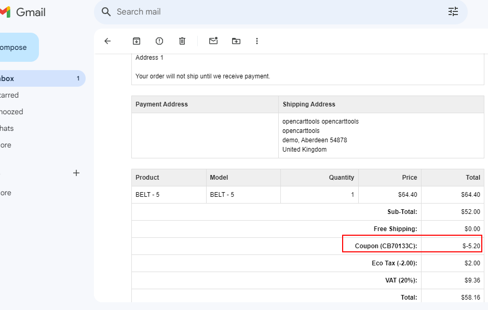Show advanced search options
This screenshot has height=310, width=488.
click(x=453, y=12)
